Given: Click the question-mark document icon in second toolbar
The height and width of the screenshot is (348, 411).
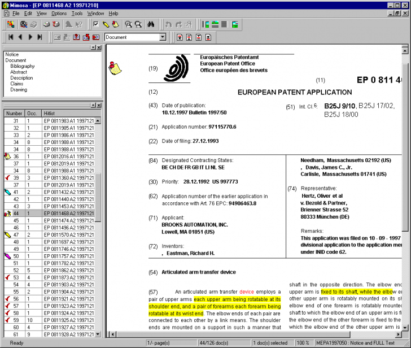Looking at the screenshot, I should pyautogui.click(x=77, y=37).
